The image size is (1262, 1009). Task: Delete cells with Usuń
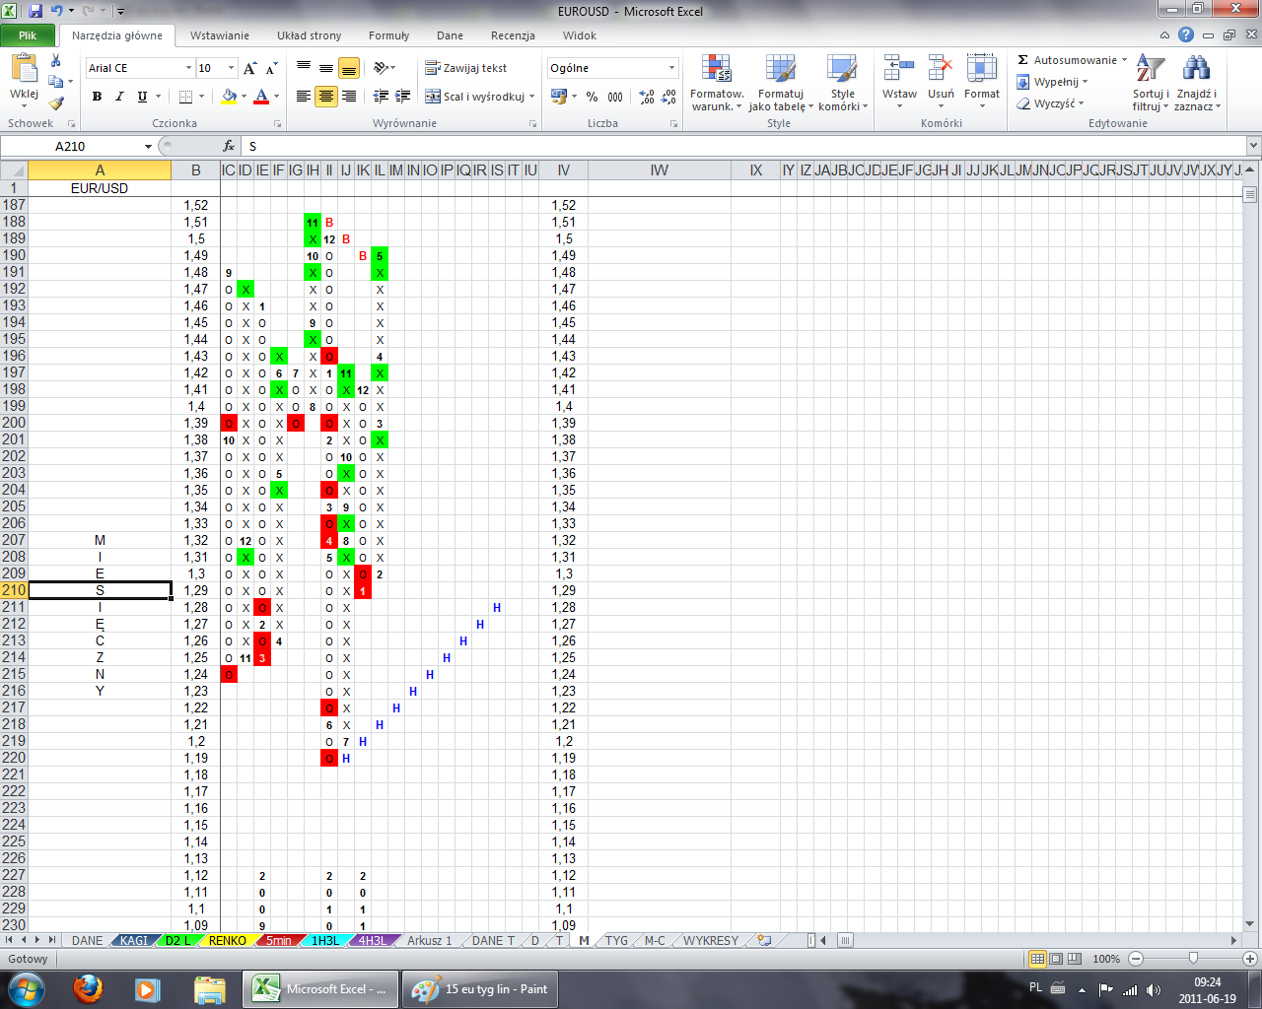pyautogui.click(x=941, y=83)
